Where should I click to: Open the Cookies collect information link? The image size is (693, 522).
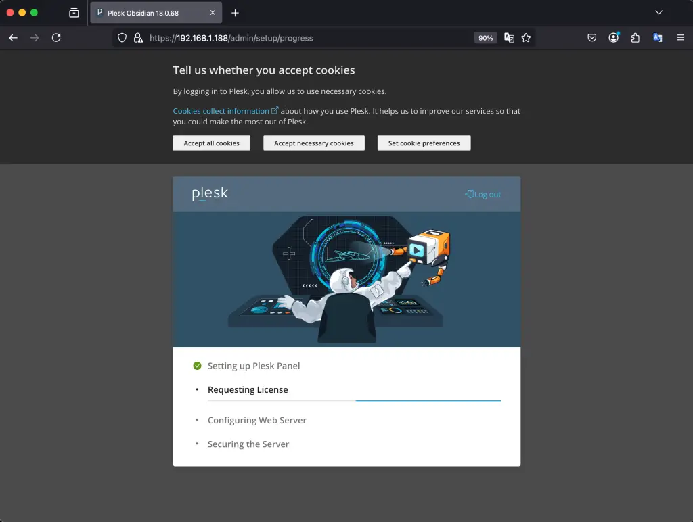click(x=221, y=110)
